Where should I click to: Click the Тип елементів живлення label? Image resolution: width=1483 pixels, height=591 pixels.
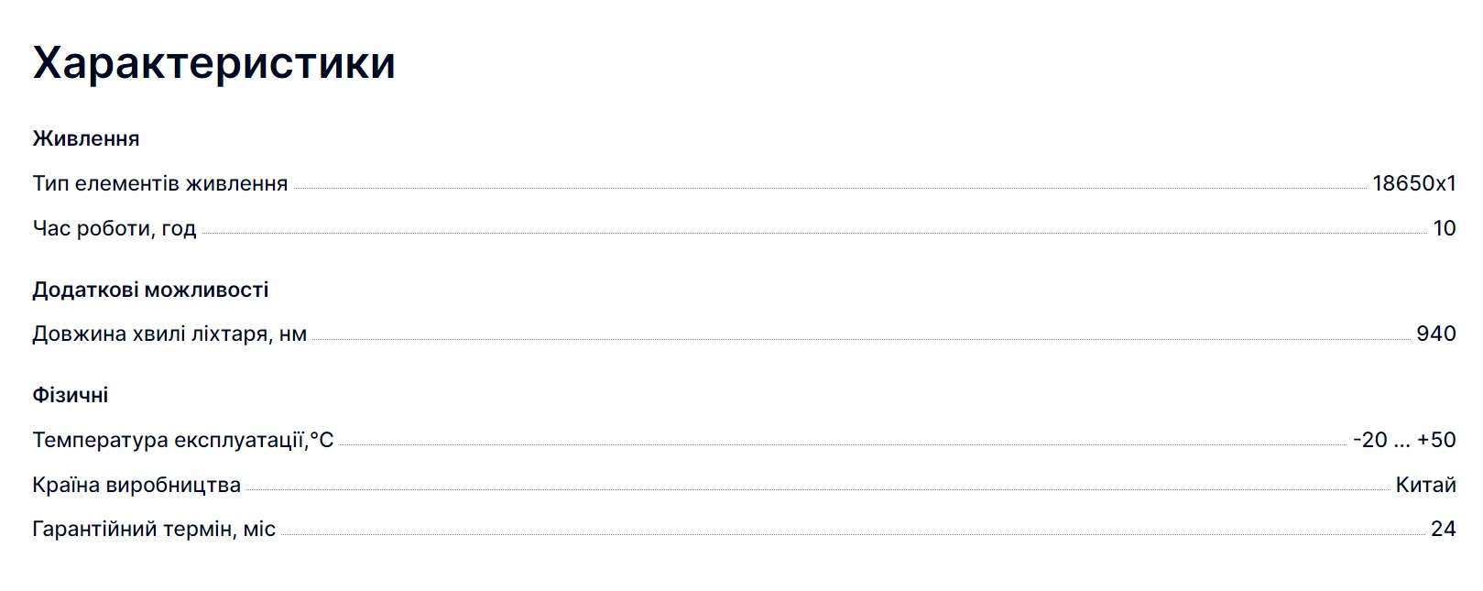[x=160, y=183]
